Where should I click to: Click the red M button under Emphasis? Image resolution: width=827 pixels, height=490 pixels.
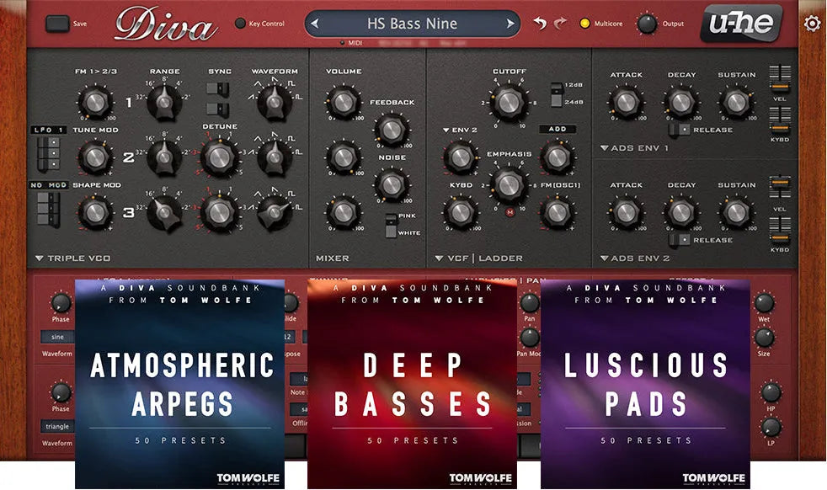tap(509, 212)
